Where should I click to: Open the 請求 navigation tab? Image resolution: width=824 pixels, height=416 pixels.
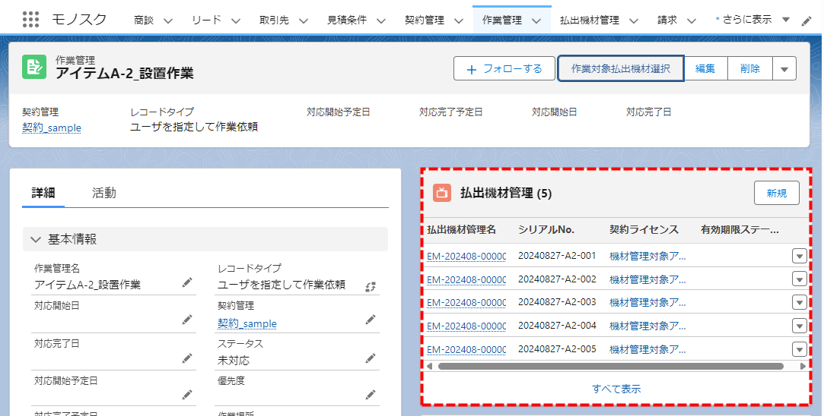coord(667,20)
